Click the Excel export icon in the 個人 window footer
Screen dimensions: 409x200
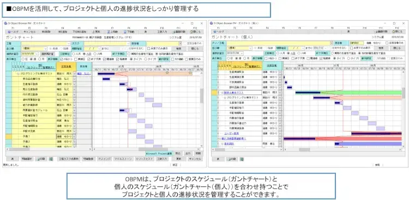click(242, 159)
